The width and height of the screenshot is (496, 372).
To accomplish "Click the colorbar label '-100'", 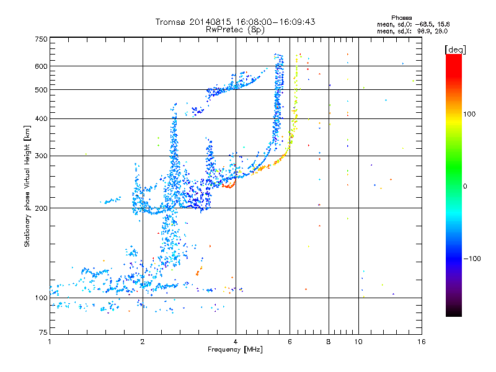I will click(x=472, y=259).
